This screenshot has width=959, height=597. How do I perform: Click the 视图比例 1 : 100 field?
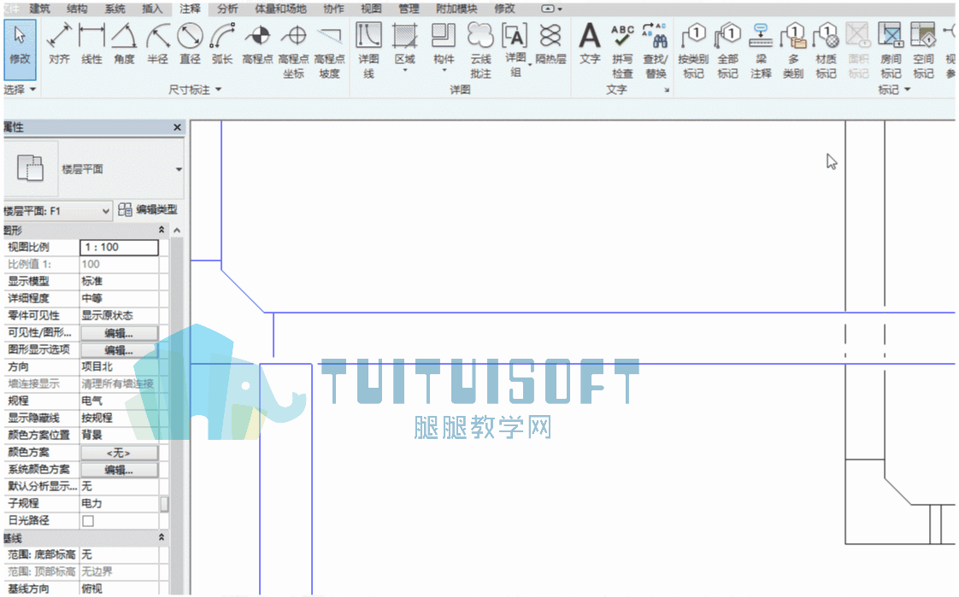click(120, 247)
